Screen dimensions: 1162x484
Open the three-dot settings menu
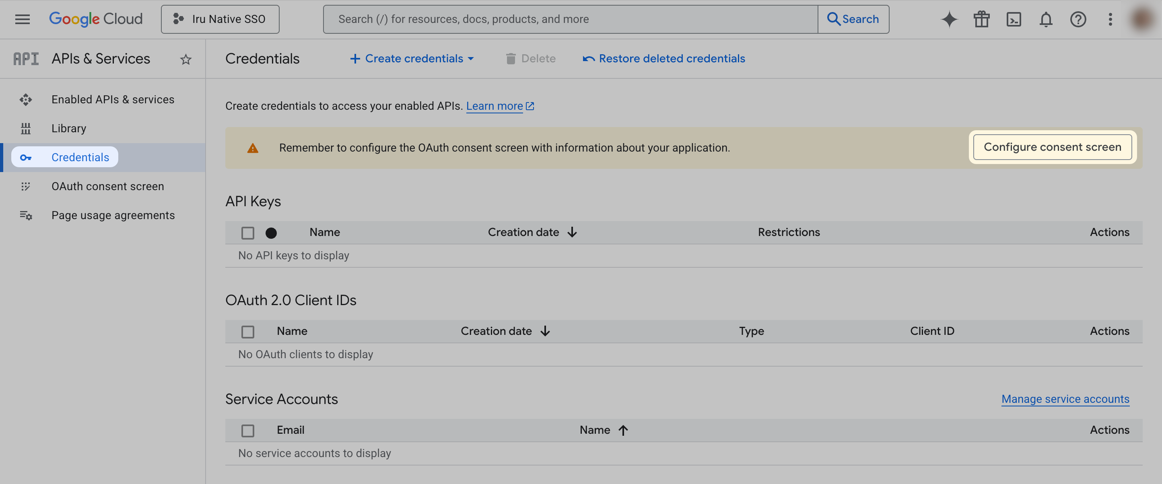[x=1110, y=19]
